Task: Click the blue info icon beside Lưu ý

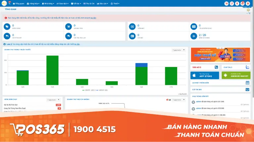Action: [5, 44]
